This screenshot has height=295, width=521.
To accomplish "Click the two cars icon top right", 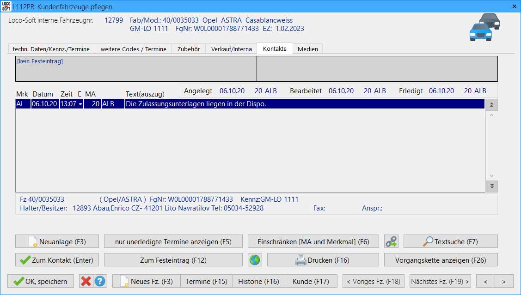I will coord(484,27).
